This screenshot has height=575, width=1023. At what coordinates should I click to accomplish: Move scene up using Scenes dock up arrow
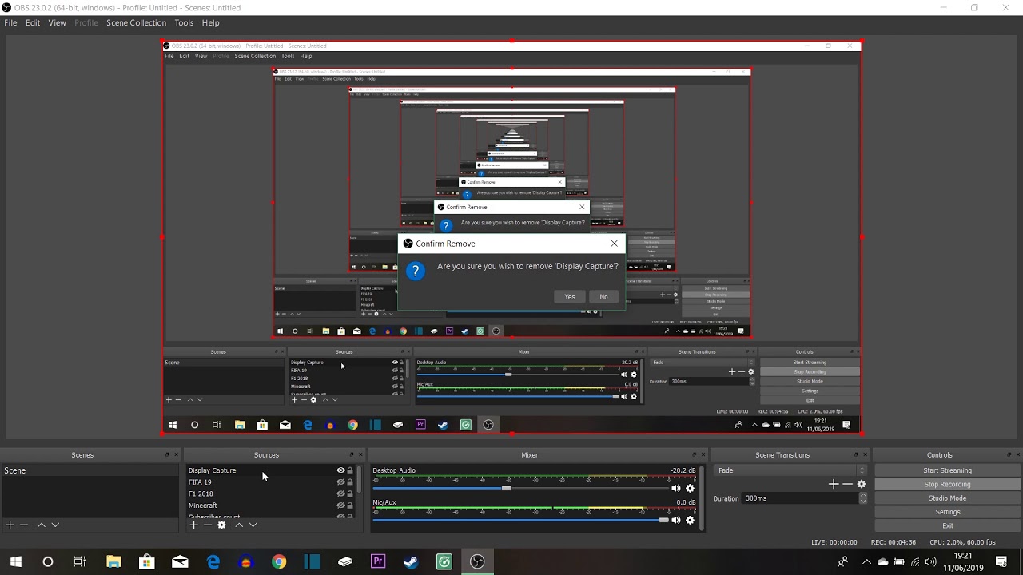[42, 525]
